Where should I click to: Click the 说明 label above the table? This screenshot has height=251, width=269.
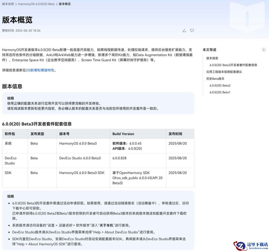coord(10,98)
